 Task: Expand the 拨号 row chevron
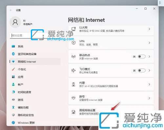click(x=149, y=98)
